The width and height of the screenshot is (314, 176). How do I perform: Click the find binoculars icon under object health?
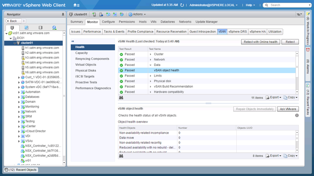(121, 156)
